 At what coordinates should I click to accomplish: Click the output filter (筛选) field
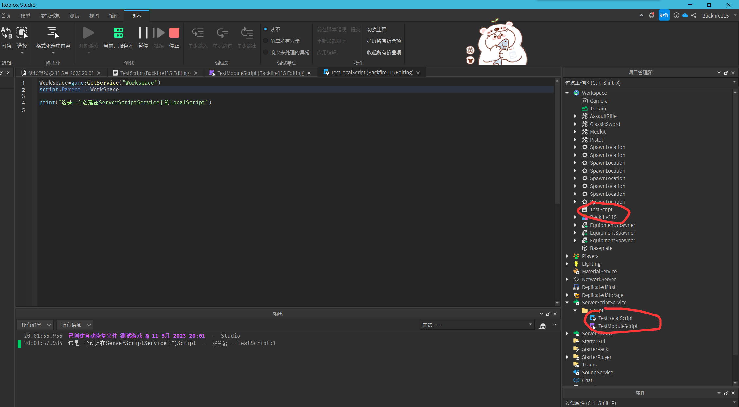tap(477, 325)
